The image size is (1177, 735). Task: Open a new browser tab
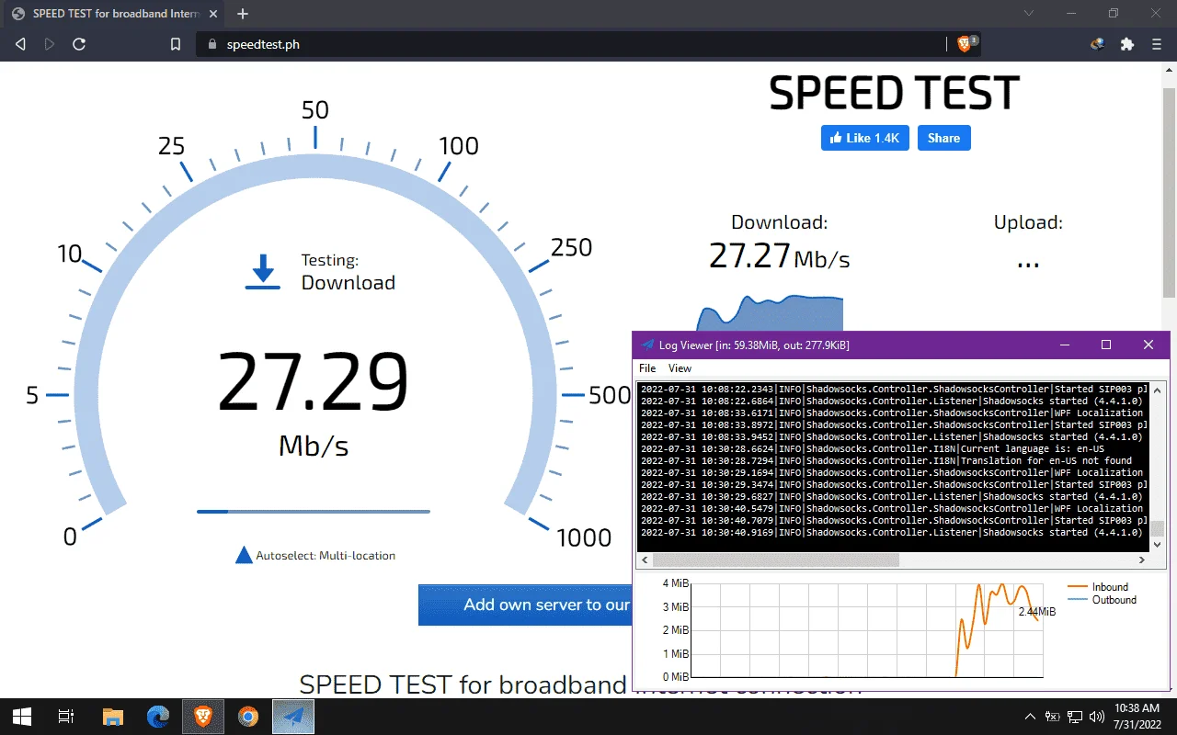point(243,14)
